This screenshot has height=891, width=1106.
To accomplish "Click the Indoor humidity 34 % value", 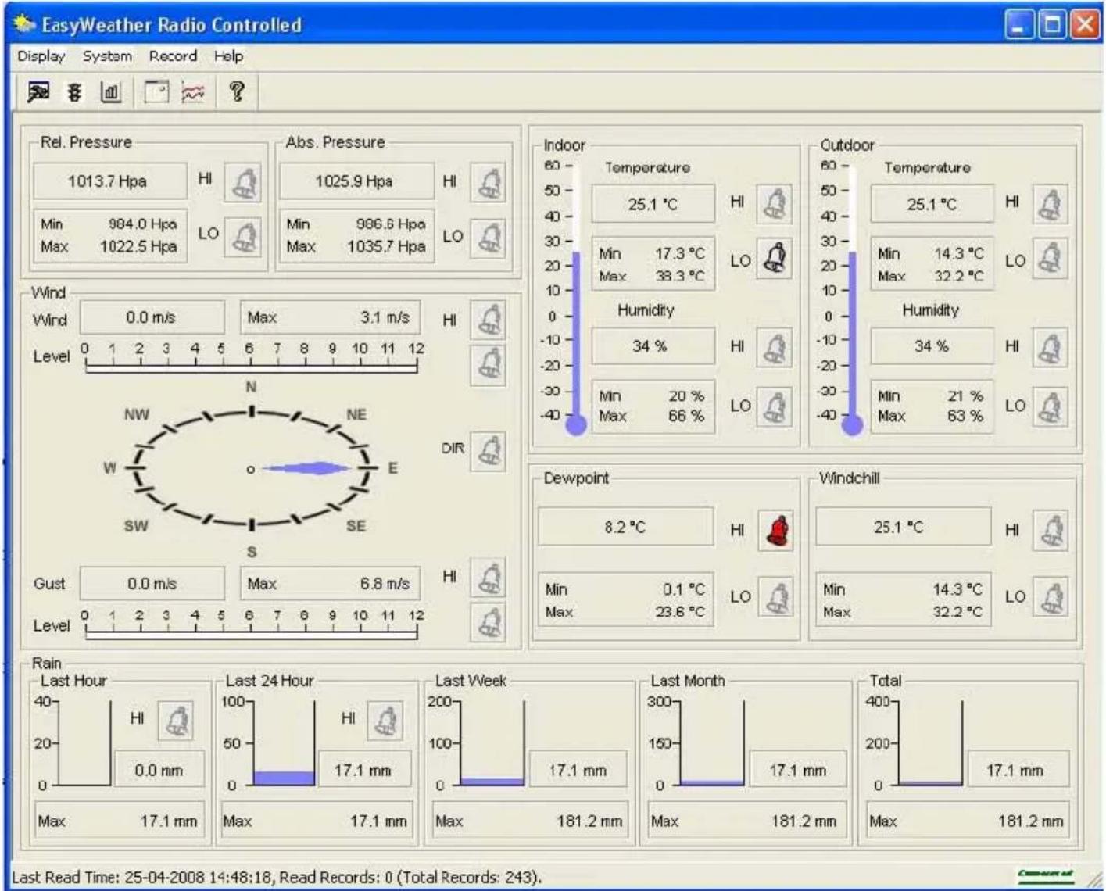I will pyautogui.click(x=653, y=346).
